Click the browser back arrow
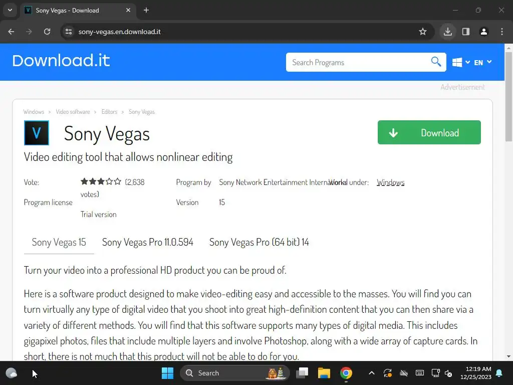The width and height of the screenshot is (513, 385). (x=11, y=32)
